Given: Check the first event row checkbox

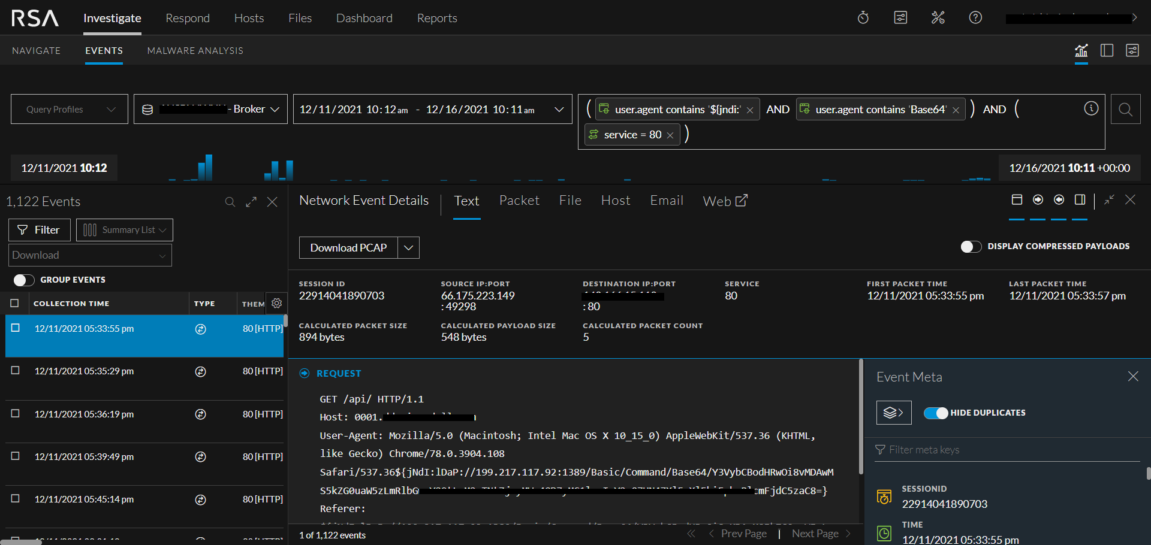Looking at the screenshot, I should point(15,328).
